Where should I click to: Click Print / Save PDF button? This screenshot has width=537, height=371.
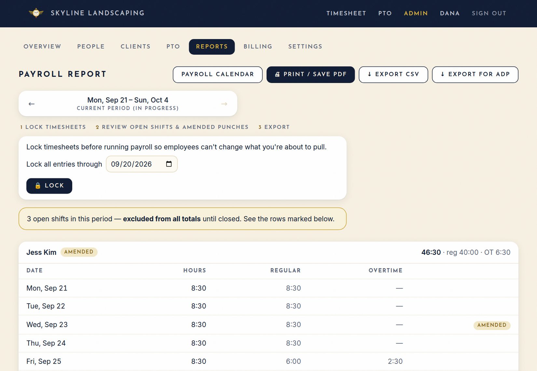310,75
